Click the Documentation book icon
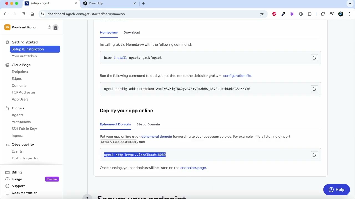Screen dimensions: 355x199 pos(7,193)
